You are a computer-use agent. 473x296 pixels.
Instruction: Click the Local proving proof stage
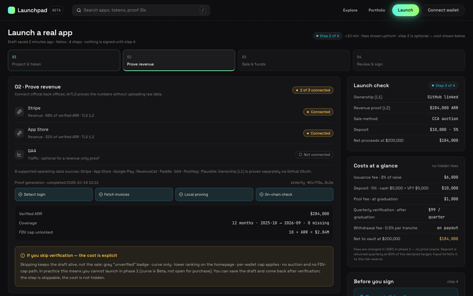tap(214, 194)
